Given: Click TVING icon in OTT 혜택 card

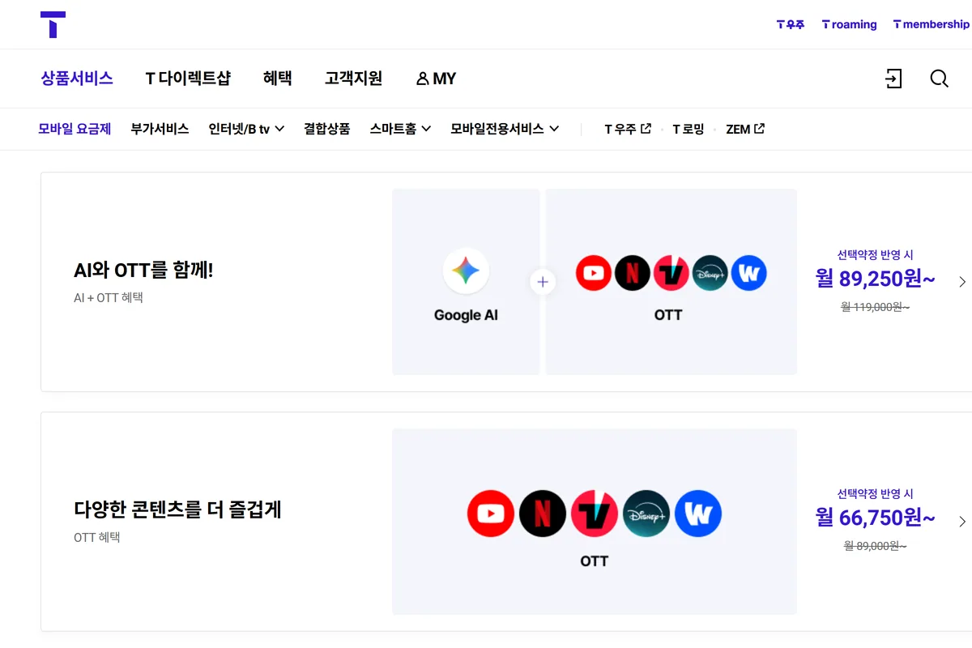Looking at the screenshot, I should click(595, 514).
